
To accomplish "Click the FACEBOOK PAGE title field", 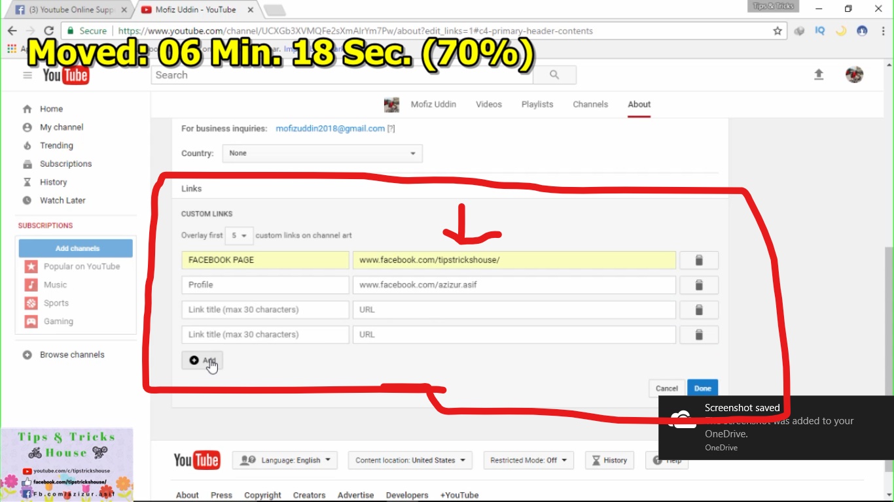I will tap(265, 260).
